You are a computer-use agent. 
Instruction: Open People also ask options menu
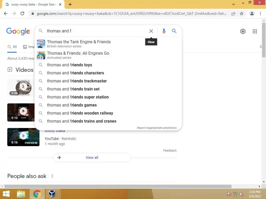tap(52, 176)
